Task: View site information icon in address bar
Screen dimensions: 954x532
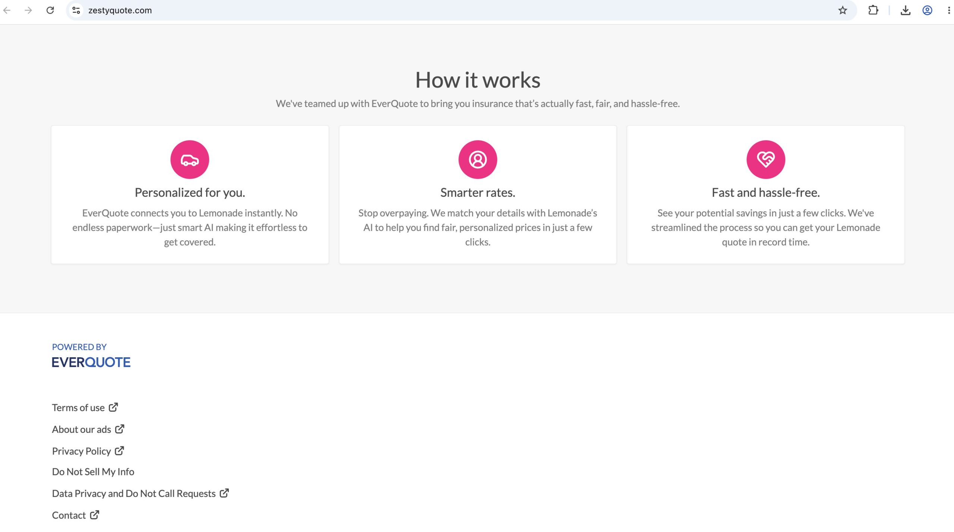Action: pos(76,10)
